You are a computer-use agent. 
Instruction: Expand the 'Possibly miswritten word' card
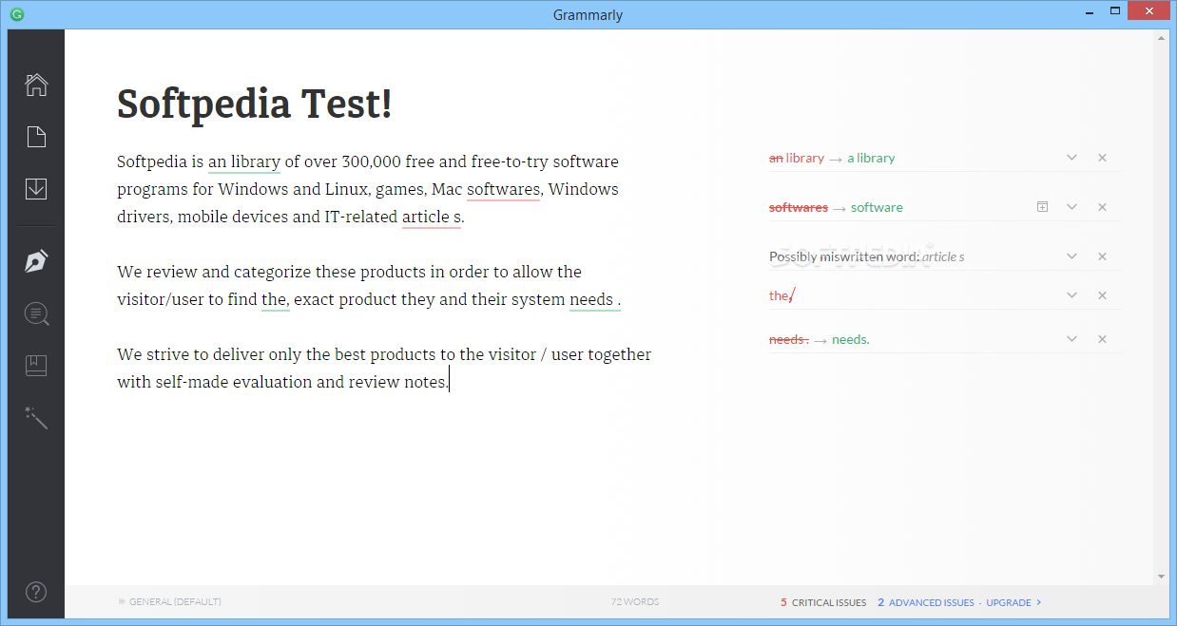point(1071,256)
